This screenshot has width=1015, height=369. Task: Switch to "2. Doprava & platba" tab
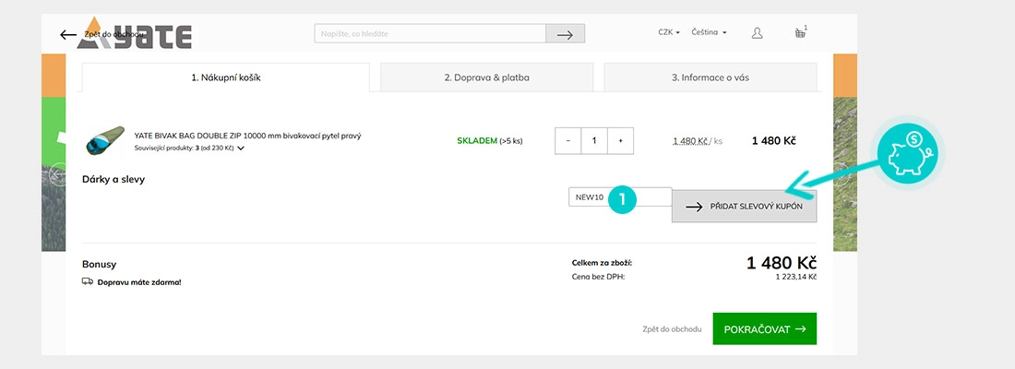(x=487, y=77)
